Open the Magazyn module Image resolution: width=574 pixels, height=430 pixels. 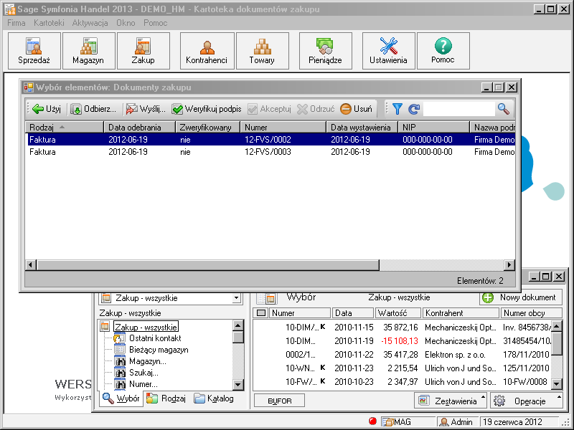pos(88,51)
